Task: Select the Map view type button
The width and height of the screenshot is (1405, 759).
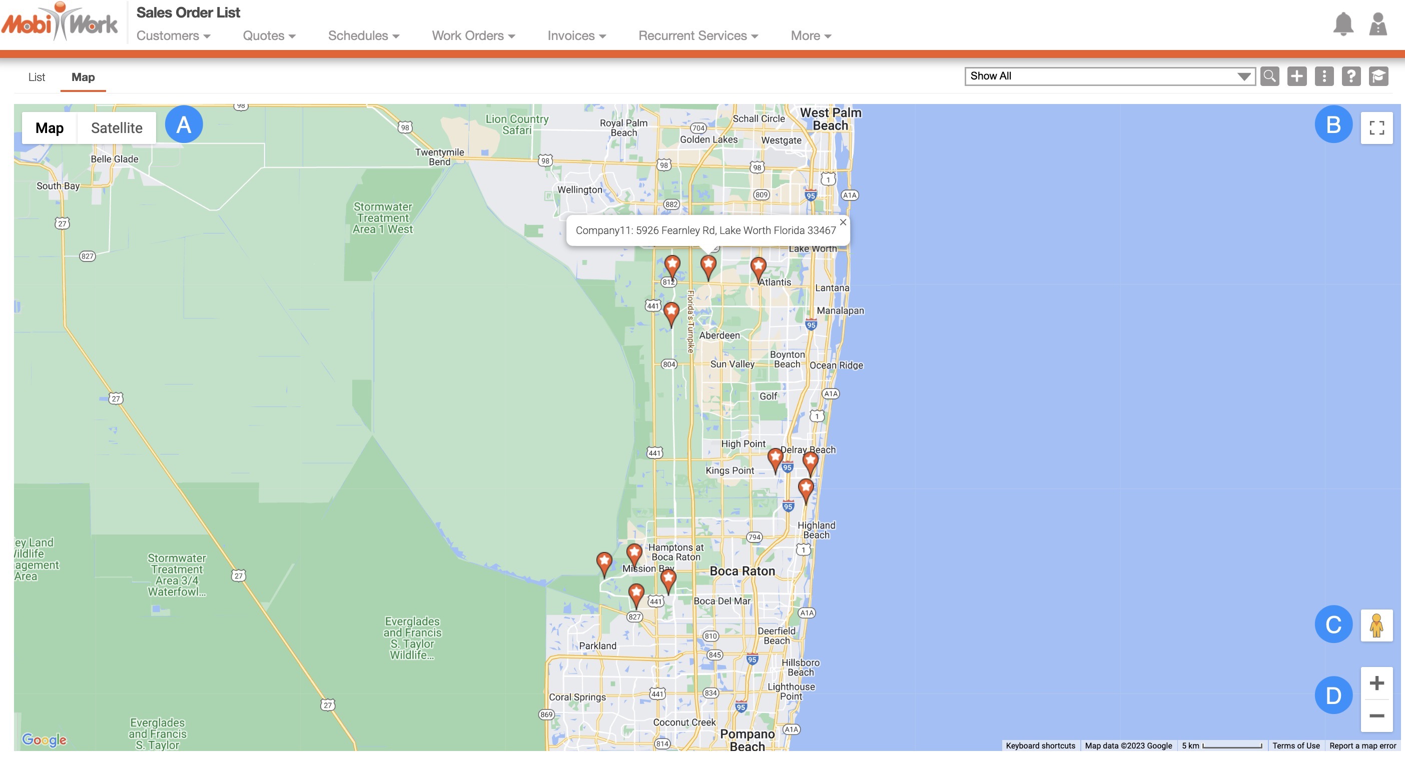Action: (49, 128)
